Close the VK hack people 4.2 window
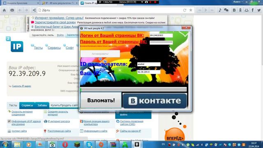263x148 pixels. [x=186, y=28]
